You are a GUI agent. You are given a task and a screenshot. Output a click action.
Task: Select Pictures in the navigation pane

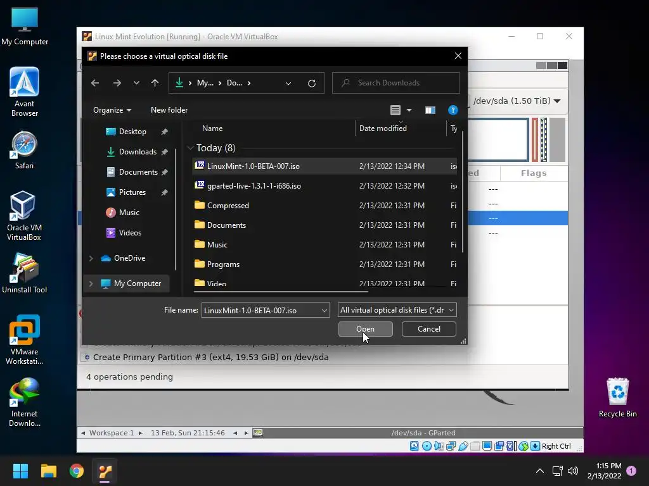pos(132,192)
